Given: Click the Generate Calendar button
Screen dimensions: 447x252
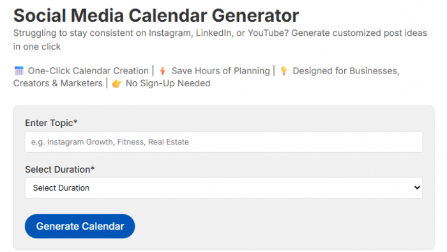Looking at the screenshot, I should (80, 226).
